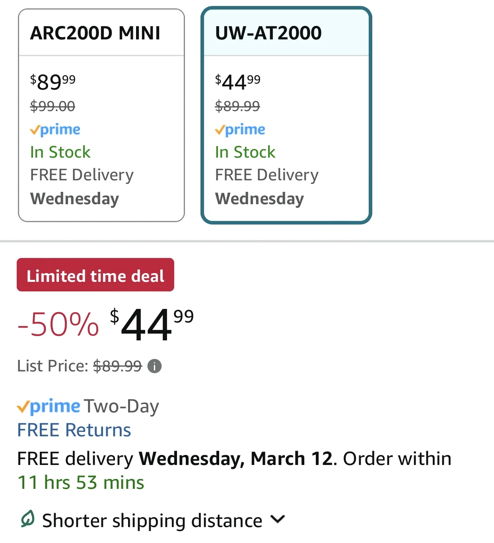Click the Prime Two-Day logo
494x543 pixels.
(x=49, y=406)
